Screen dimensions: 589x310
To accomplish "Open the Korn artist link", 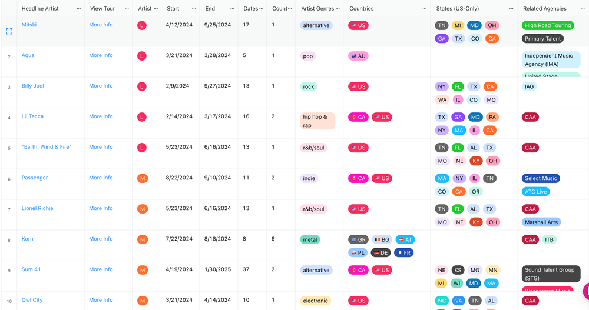I will coord(27,239).
